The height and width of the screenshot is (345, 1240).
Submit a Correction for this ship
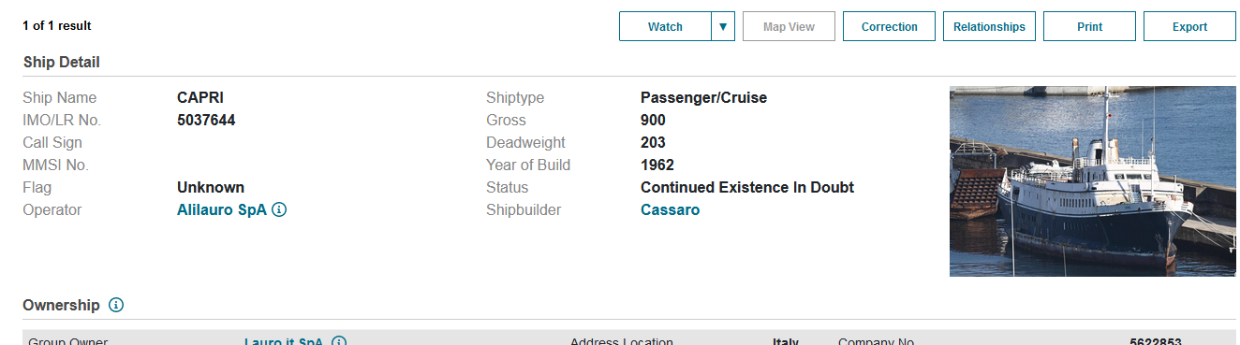pos(890,26)
